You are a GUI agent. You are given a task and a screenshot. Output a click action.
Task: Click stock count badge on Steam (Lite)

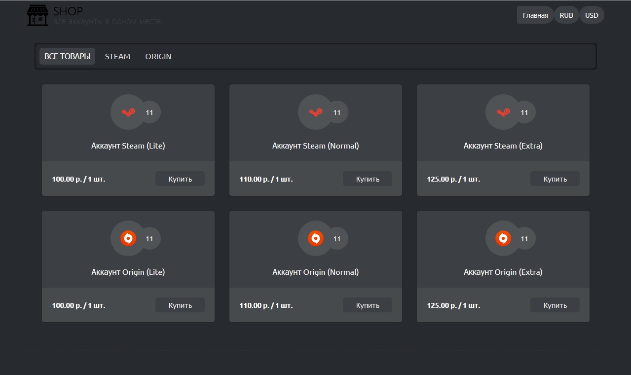pos(149,112)
